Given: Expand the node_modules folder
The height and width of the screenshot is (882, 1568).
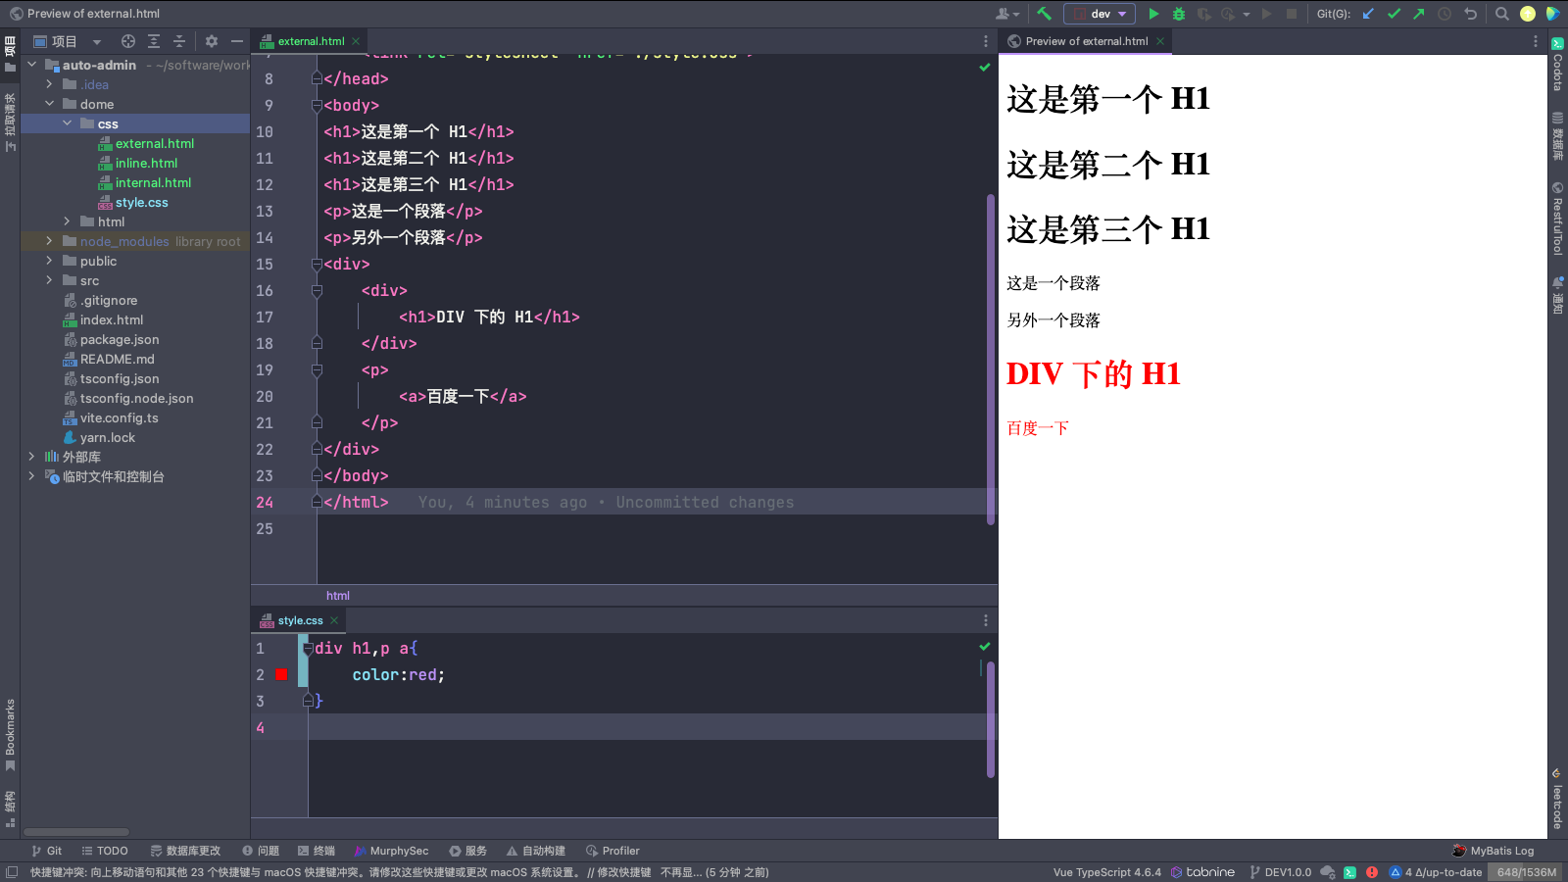Looking at the screenshot, I should [x=49, y=241].
